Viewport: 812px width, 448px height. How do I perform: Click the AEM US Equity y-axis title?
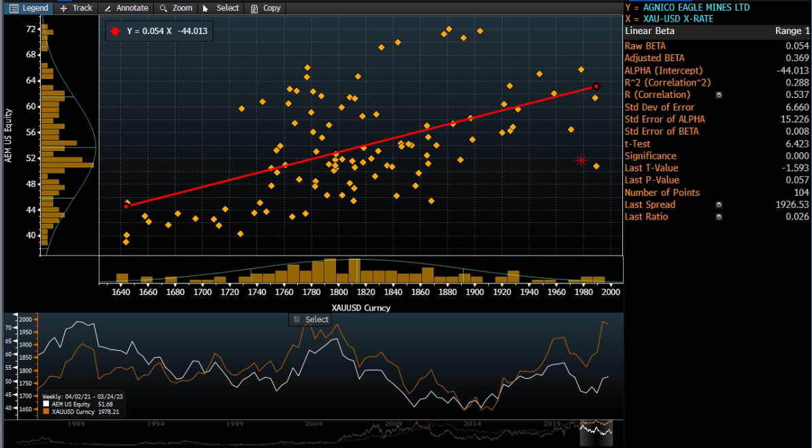coord(8,136)
